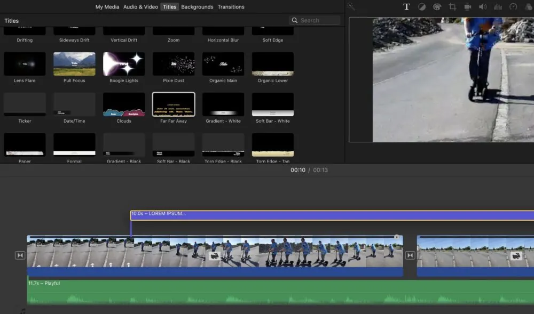534x314 pixels.
Task: Choose the Soft Bar - White title
Action: click(273, 104)
